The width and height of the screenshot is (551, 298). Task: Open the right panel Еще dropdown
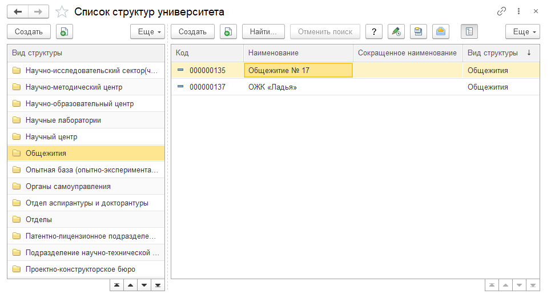click(x=522, y=31)
